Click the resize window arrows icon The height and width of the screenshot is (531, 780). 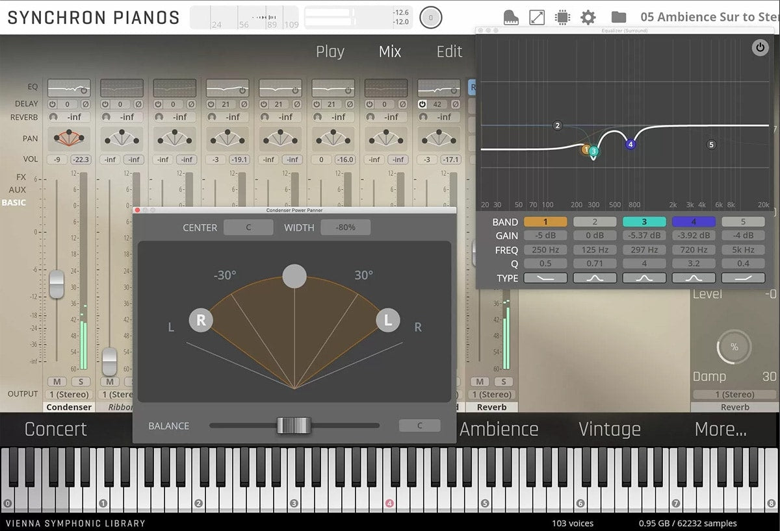[537, 18]
